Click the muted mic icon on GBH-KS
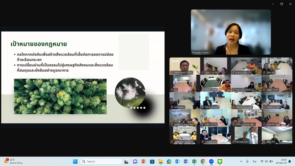This screenshot has height=166, width=295. click(264, 73)
